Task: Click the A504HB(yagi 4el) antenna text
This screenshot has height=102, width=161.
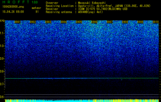Action: point(90,12)
